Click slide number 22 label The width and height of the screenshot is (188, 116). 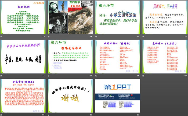pos(91,115)
